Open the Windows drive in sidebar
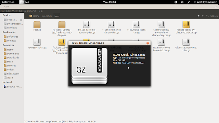Screen dimensions: 219x123 coord(10,28)
